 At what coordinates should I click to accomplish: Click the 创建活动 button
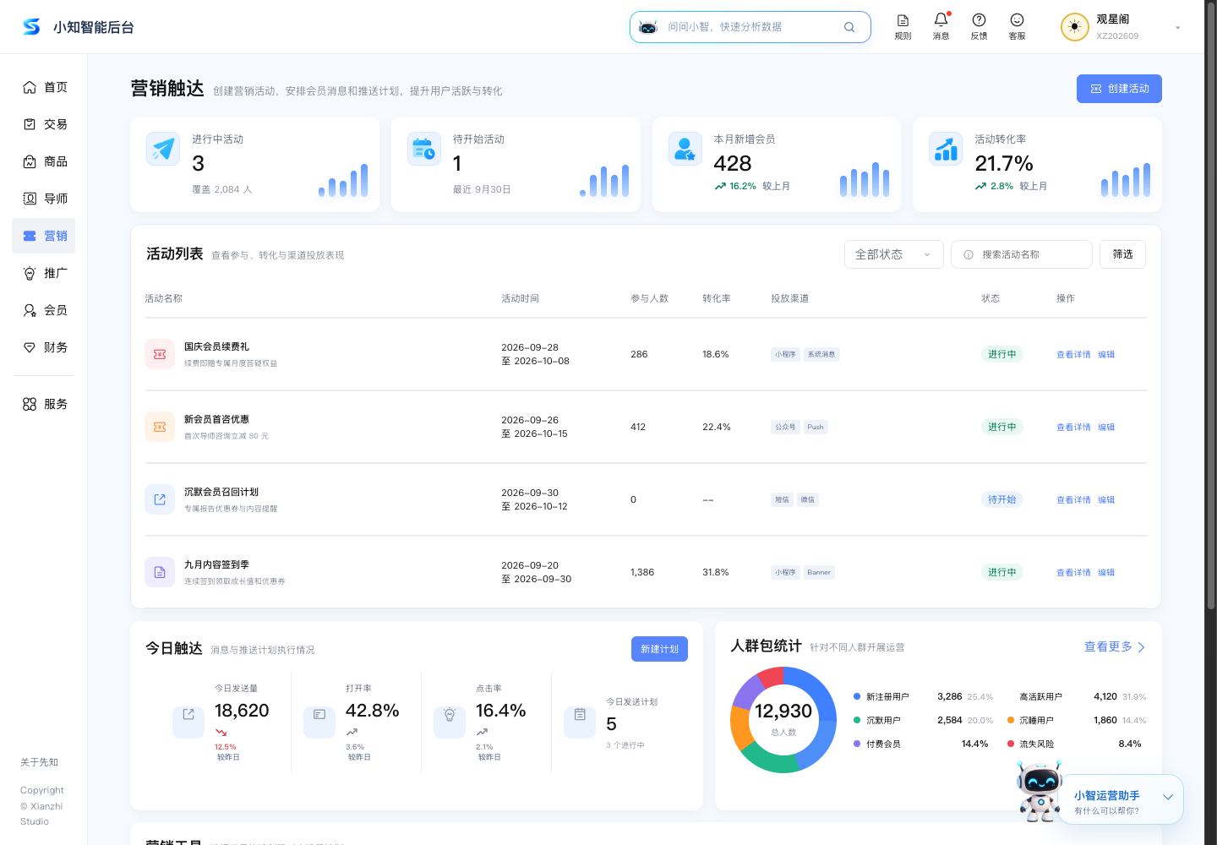point(1119,89)
